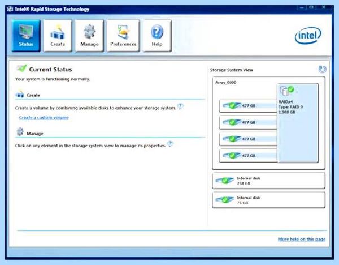339x265 pixels.
Task: Click the Array_0000 label
Action: click(x=225, y=83)
